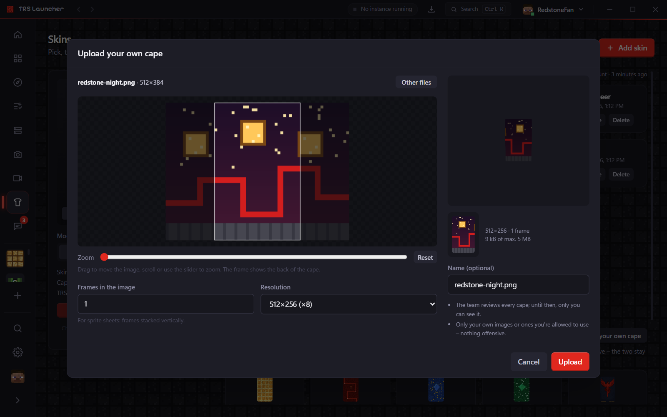
Task: Open the Home icon in sidebar
Action: pos(18,35)
